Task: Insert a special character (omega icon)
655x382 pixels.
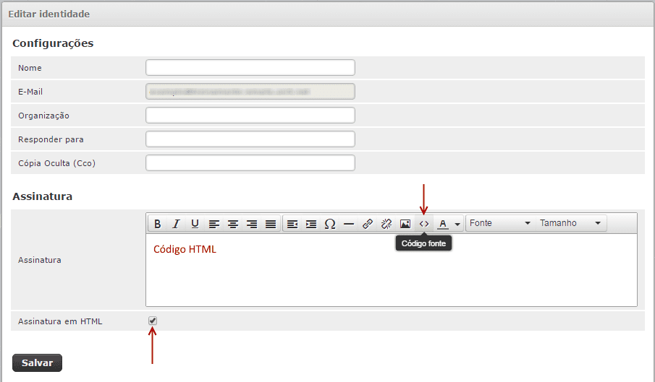Action: pos(330,224)
